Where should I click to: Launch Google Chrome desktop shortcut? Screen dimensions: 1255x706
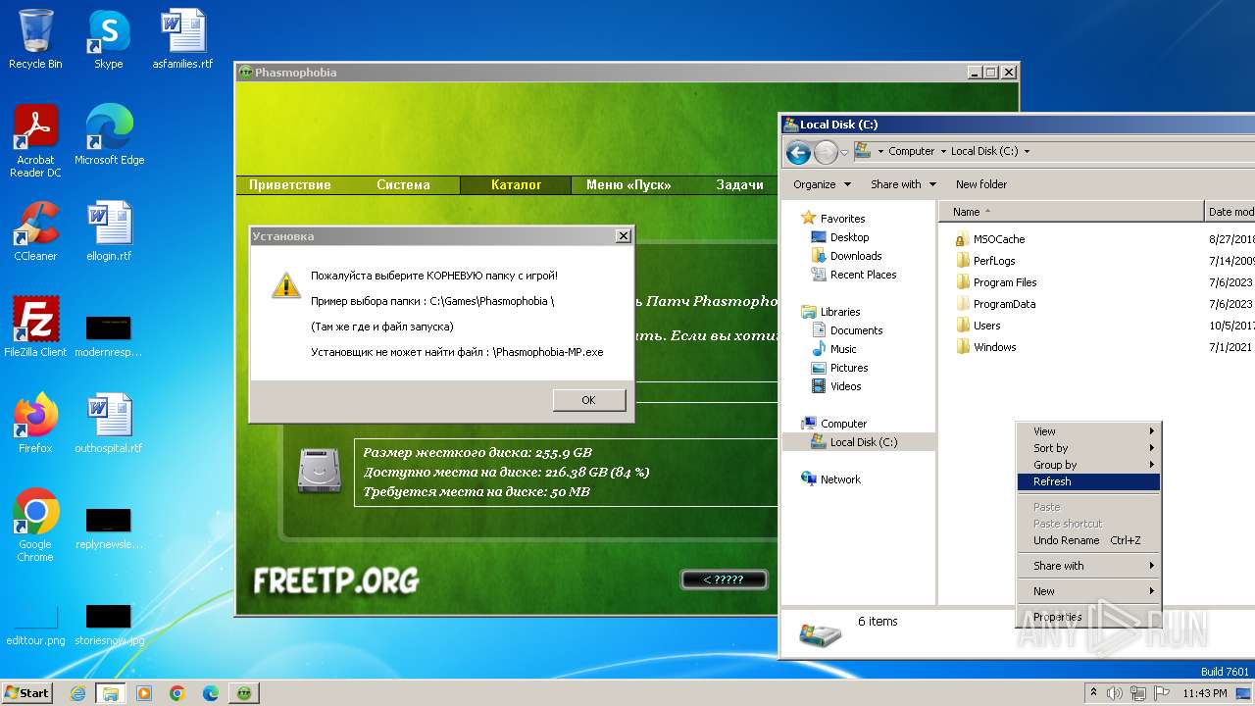pos(35,525)
